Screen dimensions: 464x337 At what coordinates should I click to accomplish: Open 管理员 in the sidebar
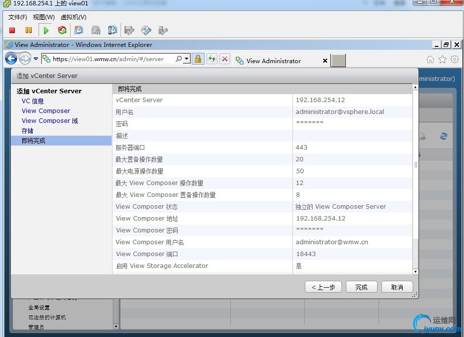coord(36,327)
